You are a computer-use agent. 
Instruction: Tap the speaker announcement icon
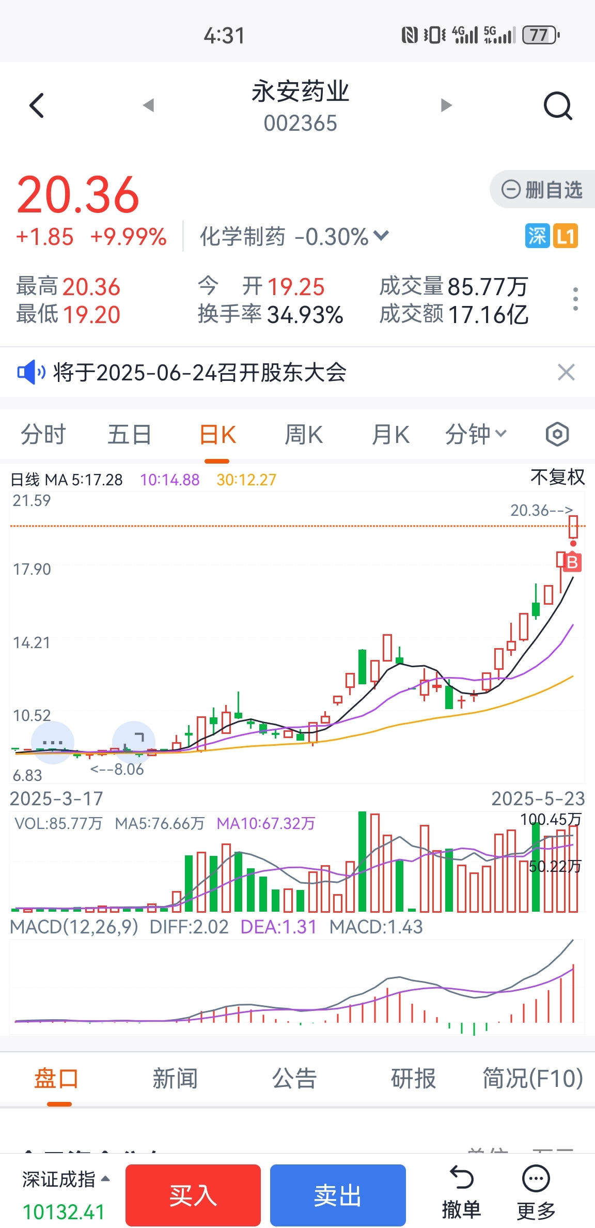(31, 372)
